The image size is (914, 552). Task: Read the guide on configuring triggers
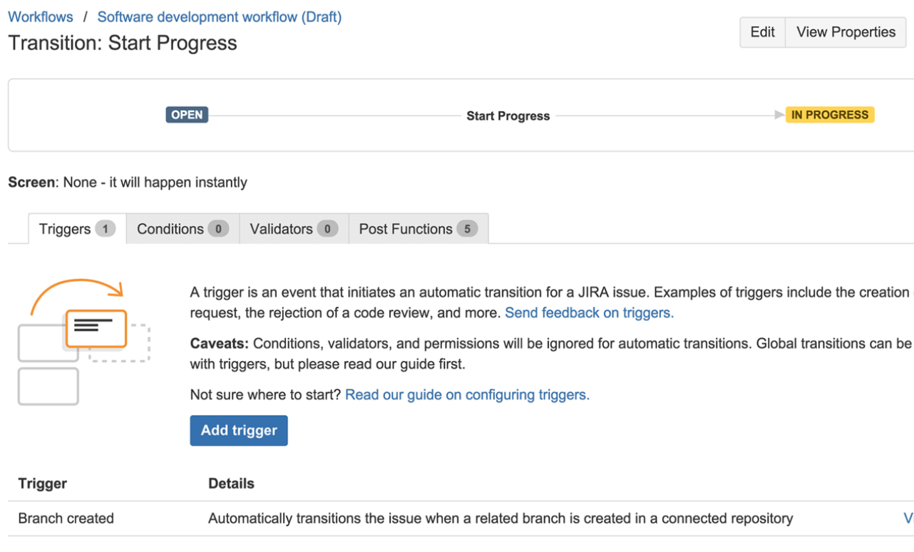pyautogui.click(x=467, y=394)
